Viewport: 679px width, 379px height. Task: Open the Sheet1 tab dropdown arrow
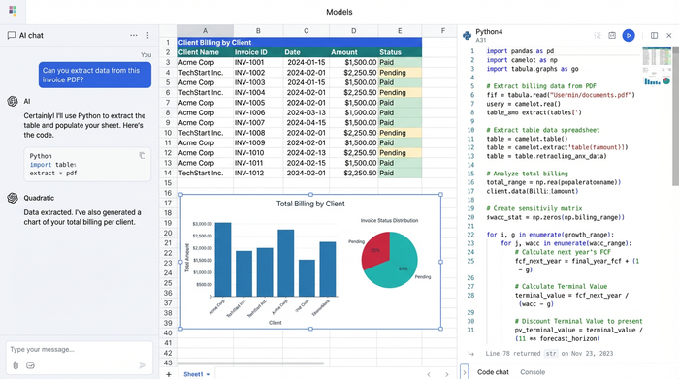[x=209, y=374]
